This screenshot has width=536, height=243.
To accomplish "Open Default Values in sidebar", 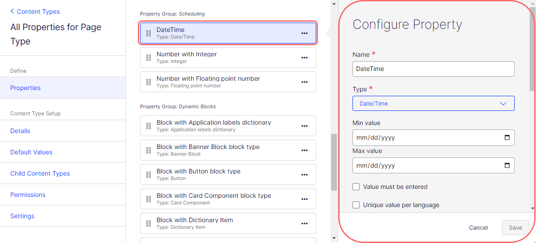I will [x=31, y=152].
